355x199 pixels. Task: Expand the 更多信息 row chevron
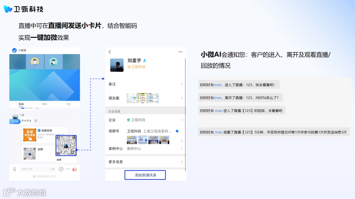pyautogui.click(x=182, y=162)
